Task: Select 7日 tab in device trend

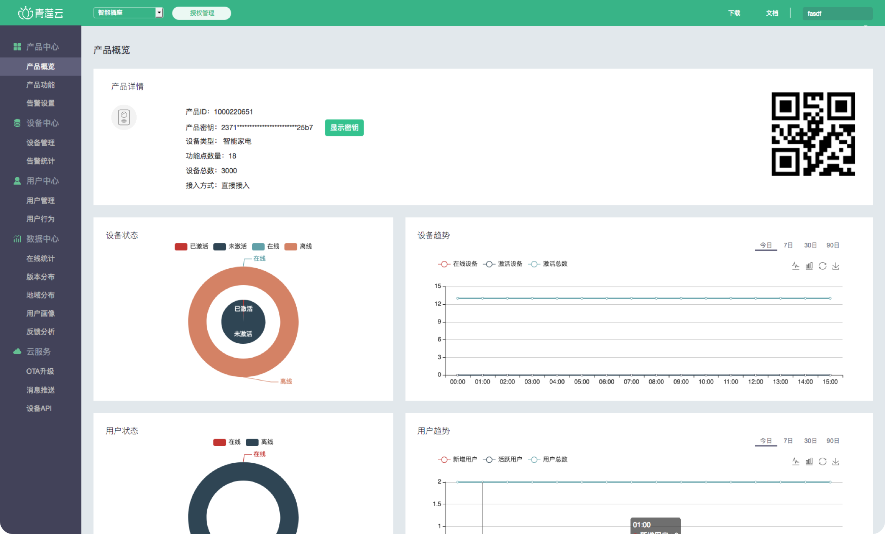Action: coord(788,245)
